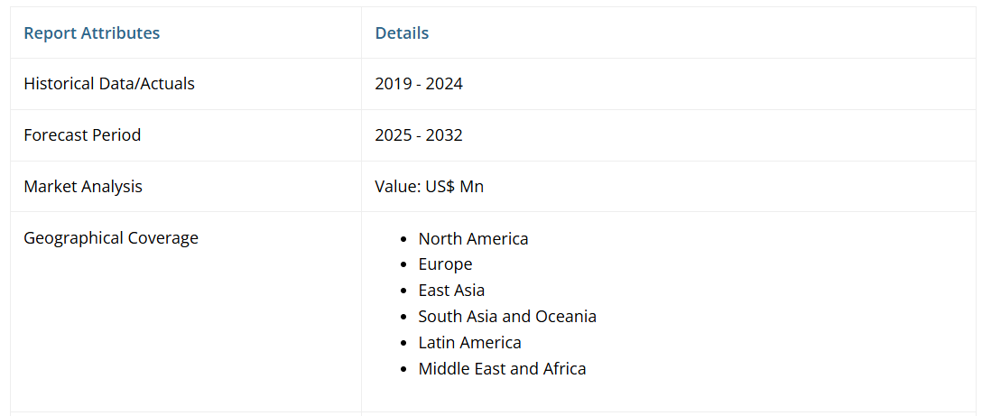Click North America in the region list

[473, 239]
